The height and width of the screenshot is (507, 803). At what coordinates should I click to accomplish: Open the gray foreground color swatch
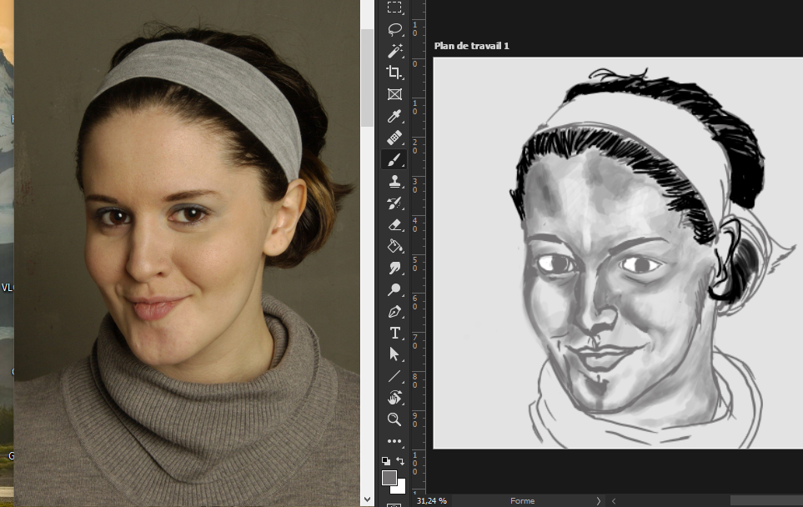coord(389,478)
